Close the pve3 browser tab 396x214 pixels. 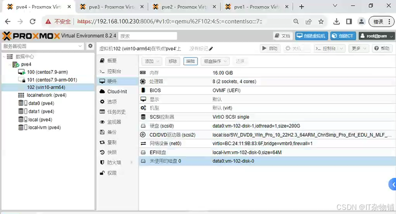142,7
